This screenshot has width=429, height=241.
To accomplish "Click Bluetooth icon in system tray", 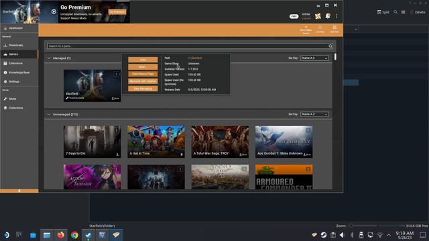I will click(x=352, y=235).
